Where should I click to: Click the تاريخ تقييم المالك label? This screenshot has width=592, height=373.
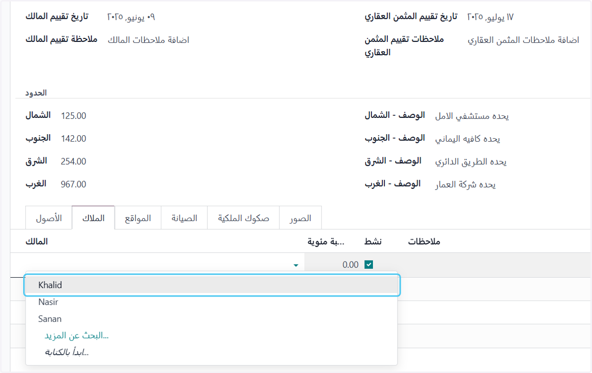pos(57,16)
